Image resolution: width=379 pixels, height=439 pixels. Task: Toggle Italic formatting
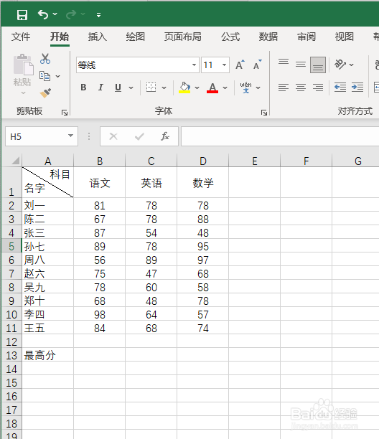click(x=100, y=88)
